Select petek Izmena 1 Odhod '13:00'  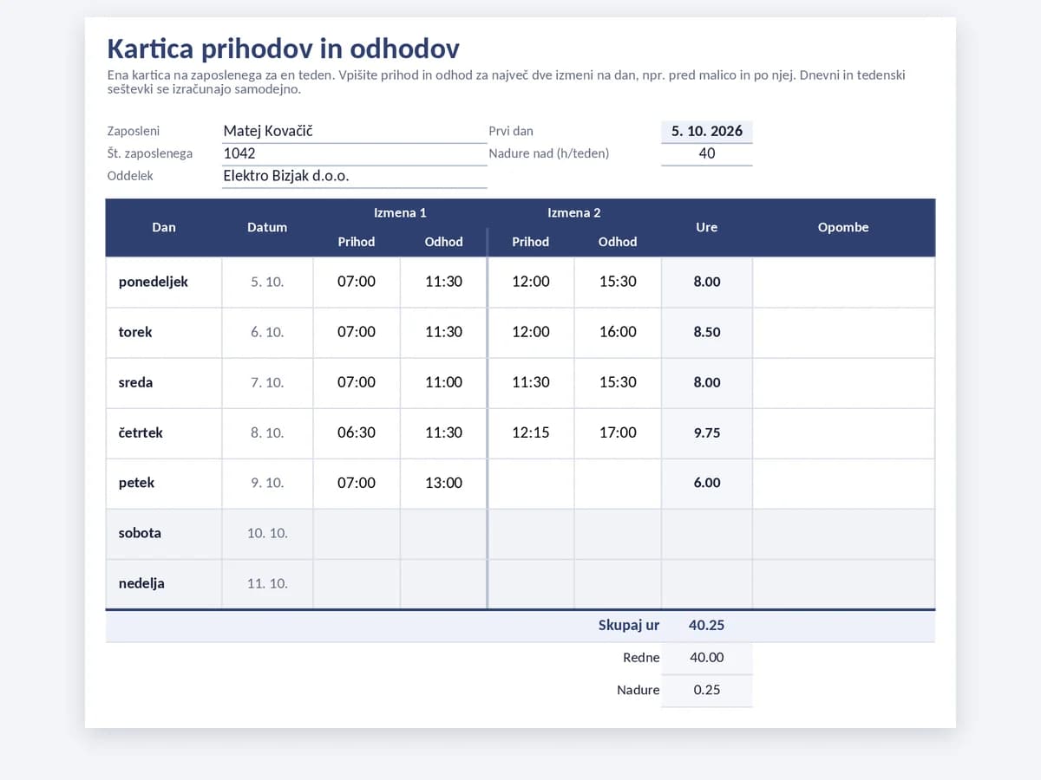click(x=443, y=484)
